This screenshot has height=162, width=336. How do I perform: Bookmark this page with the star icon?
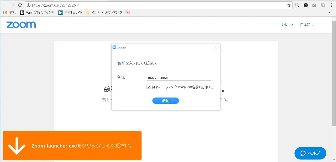pyautogui.click(x=289, y=5)
